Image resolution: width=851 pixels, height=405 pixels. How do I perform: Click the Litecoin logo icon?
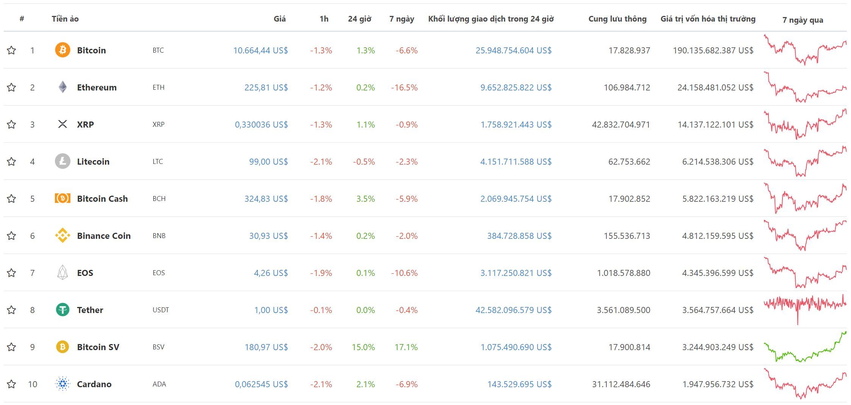(x=62, y=161)
